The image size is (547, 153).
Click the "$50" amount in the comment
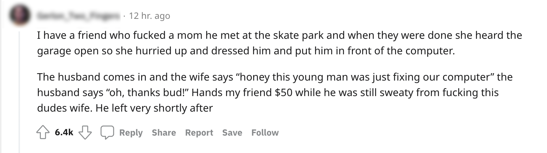[x=285, y=93]
